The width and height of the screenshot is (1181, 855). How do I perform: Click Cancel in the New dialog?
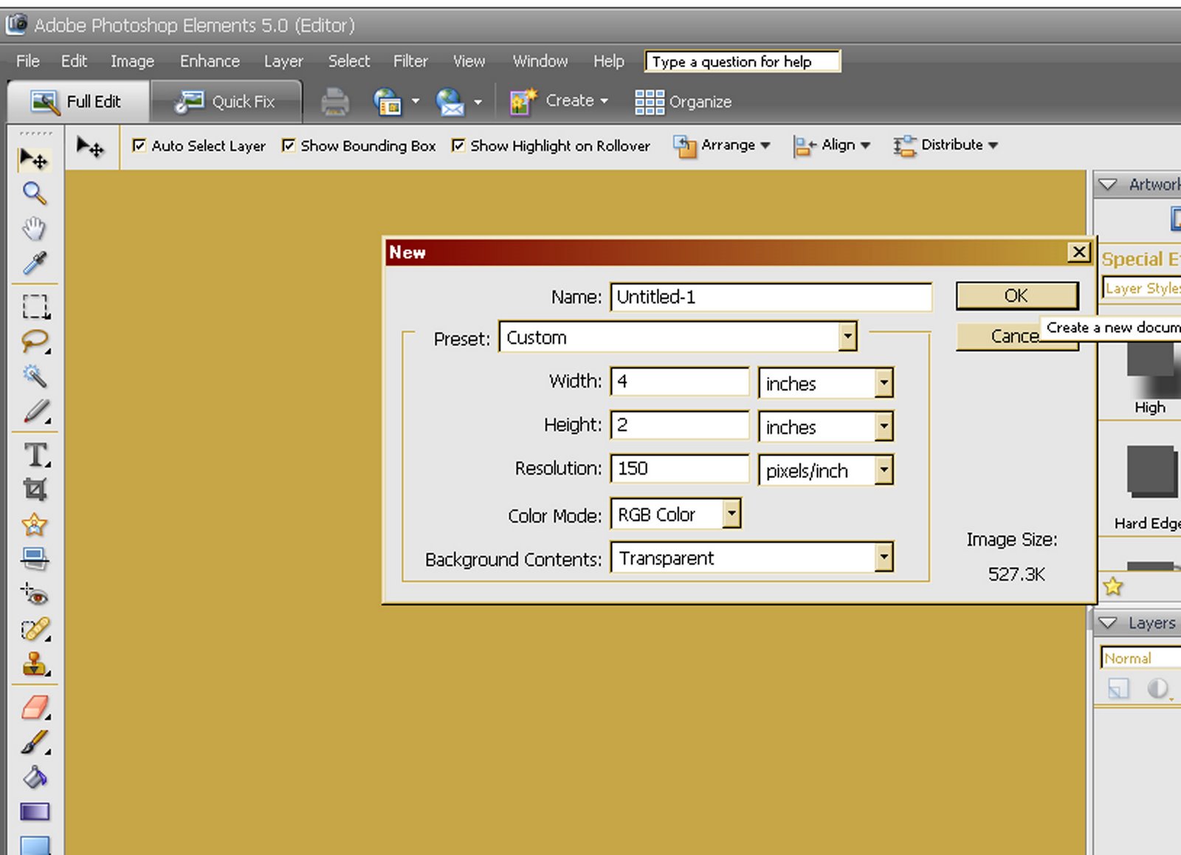(1016, 336)
